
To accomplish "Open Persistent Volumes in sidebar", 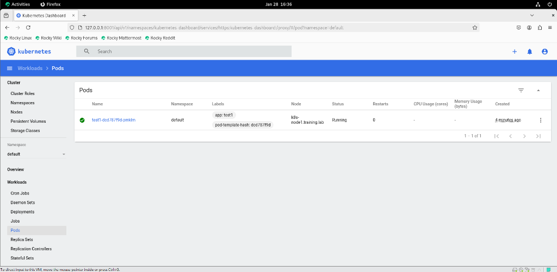I will (x=28, y=121).
